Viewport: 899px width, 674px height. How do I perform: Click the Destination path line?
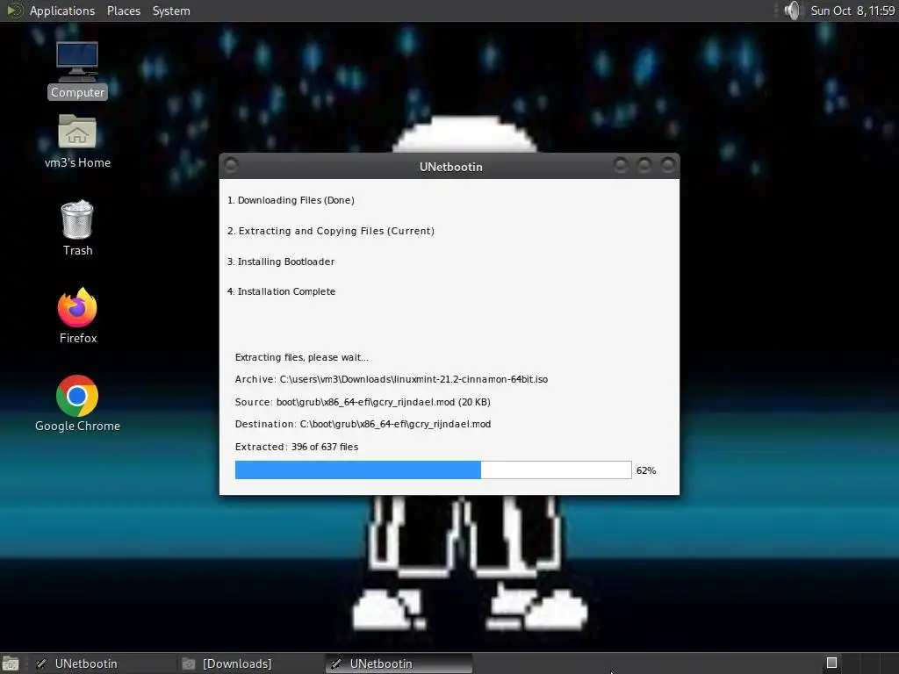363,424
